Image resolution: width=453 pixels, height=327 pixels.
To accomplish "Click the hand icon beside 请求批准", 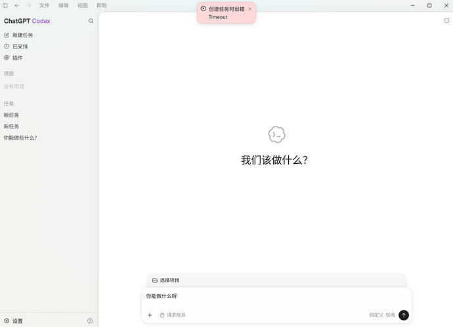I will [x=162, y=315].
